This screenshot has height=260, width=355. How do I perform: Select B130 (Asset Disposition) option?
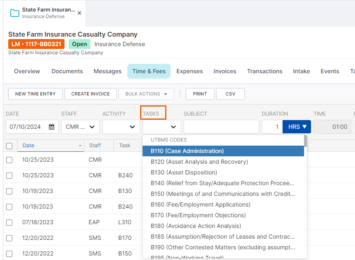pos(223,172)
